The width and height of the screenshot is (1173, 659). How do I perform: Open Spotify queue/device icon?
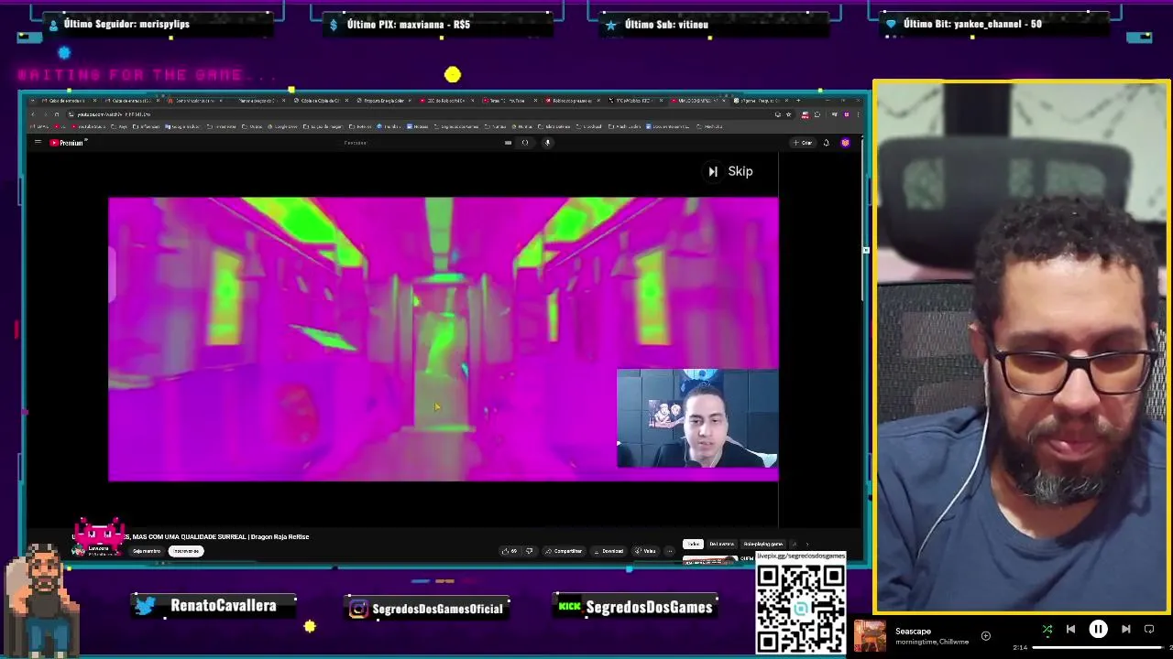coord(1149,630)
